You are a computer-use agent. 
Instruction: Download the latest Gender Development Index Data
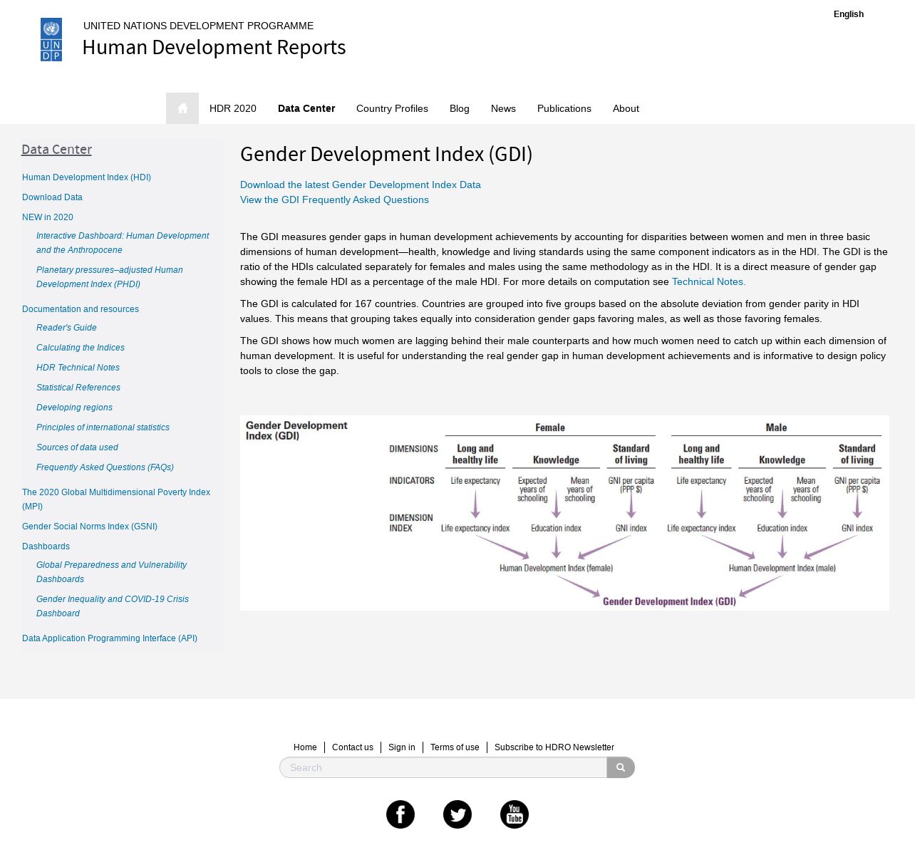[x=361, y=185]
